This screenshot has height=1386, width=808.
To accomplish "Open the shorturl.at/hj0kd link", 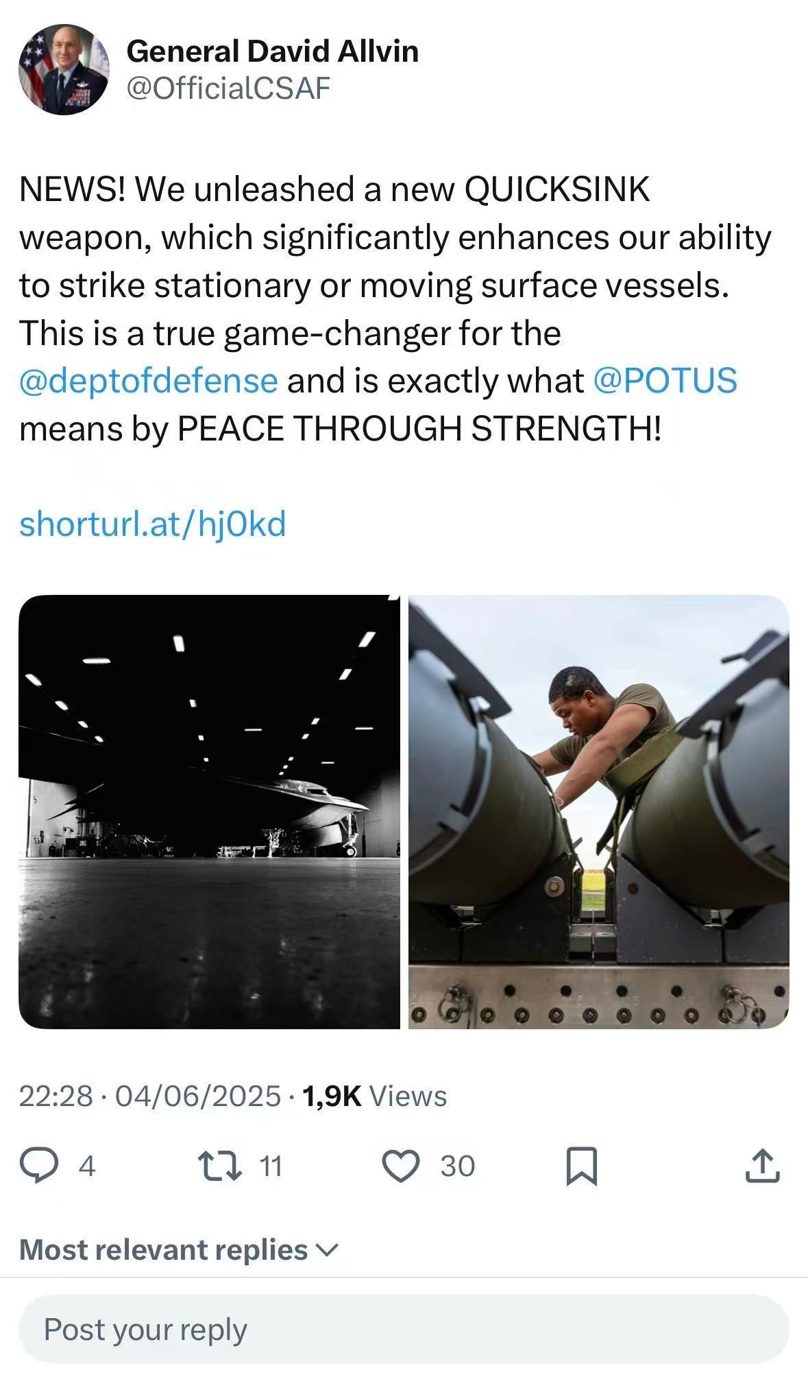I will (152, 524).
